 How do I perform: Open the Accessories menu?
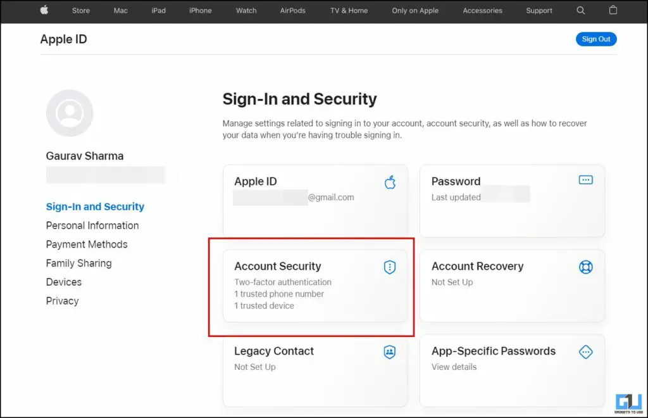coord(483,11)
